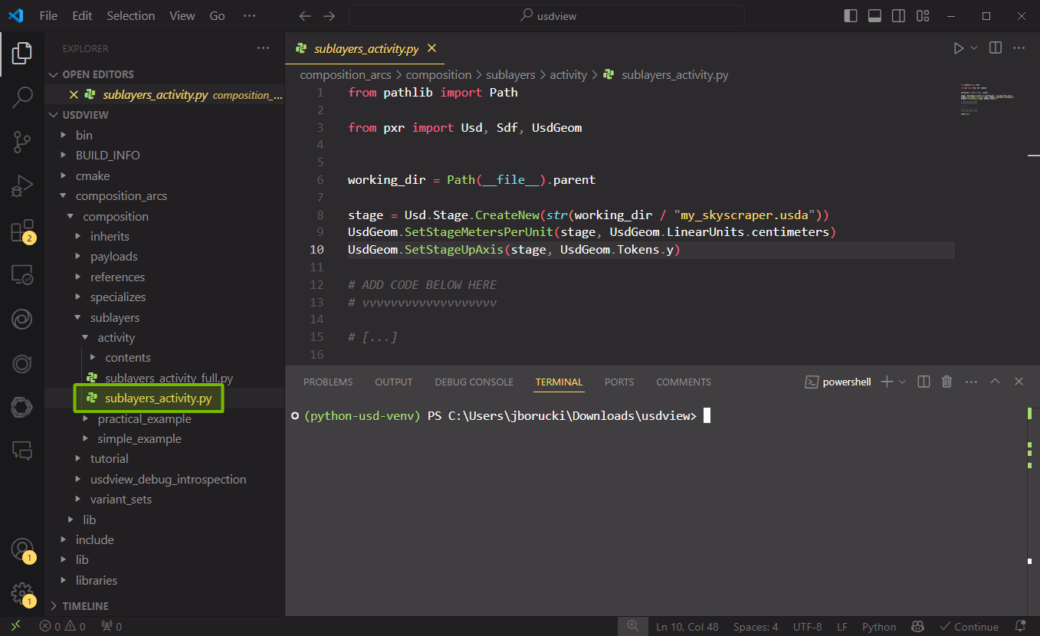Close sublayers_activity.py in Open Editors list
The width and height of the screenshot is (1040, 636).
(x=74, y=95)
